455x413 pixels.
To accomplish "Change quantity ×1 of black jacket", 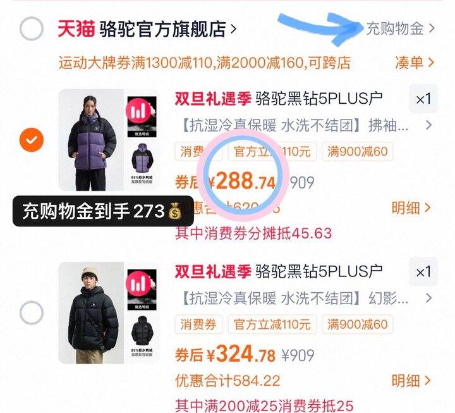I will pos(423,272).
